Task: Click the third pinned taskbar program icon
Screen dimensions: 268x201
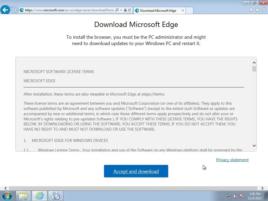Action: coord(56,196)
